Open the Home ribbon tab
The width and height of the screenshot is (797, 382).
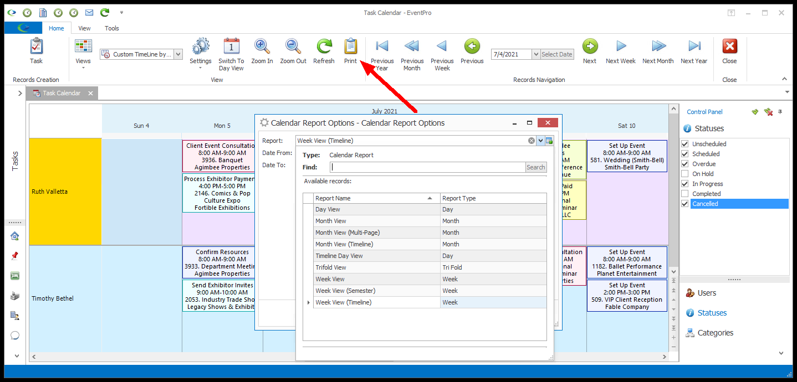click(56, 28)
